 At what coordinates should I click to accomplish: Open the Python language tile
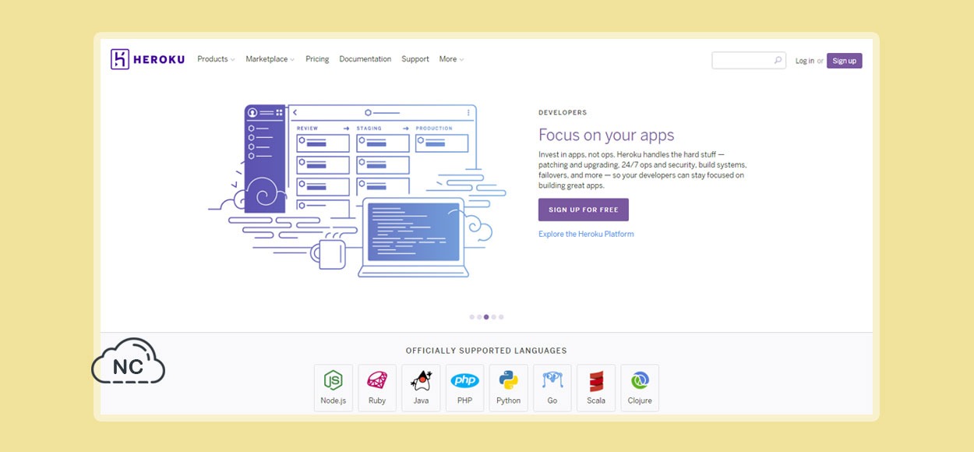pos(509,387)
